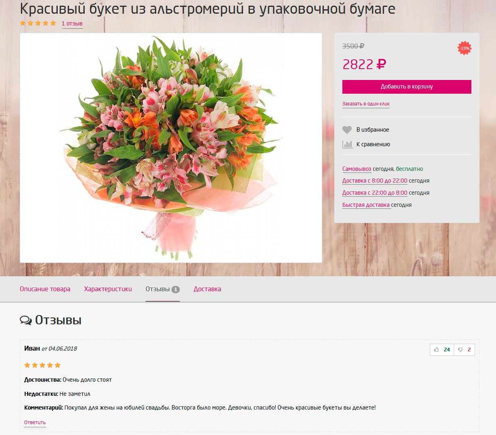Click the К сравнению label
Screen dimensions: 496x435
(373, 144)
